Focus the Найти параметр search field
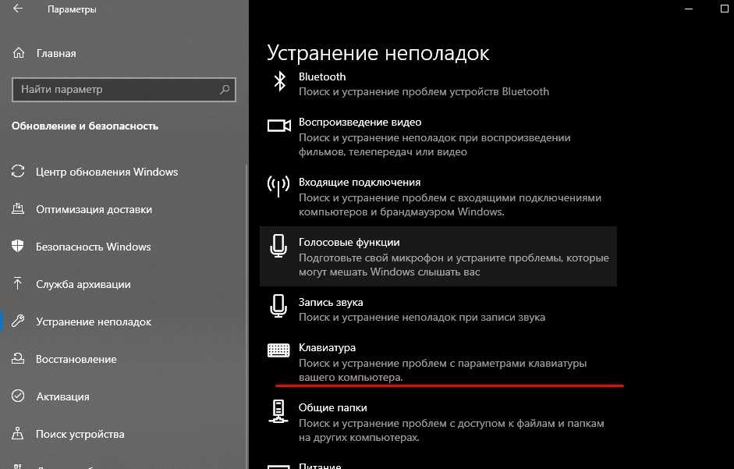734x469 pixels. 123,89
